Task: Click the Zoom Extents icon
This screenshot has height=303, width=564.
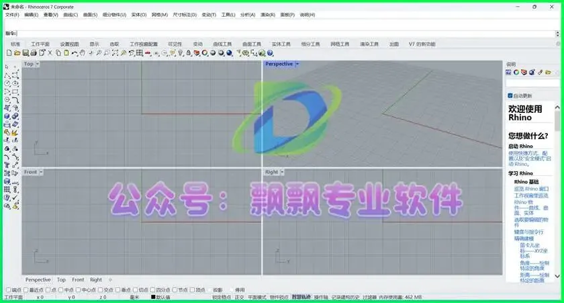Action: [115, 53]
